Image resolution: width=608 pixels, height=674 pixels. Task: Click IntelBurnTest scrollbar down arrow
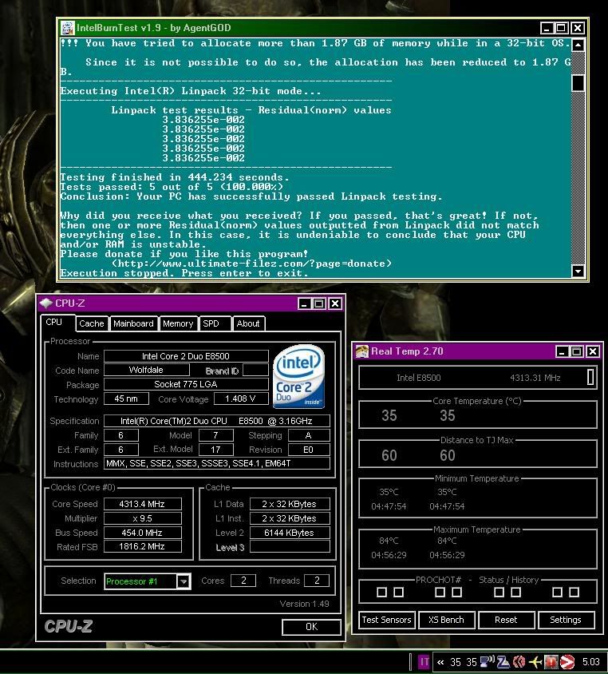578,272
